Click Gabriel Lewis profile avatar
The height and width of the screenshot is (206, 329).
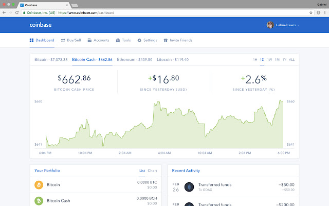pyautogui.click(x=270, y=25)
